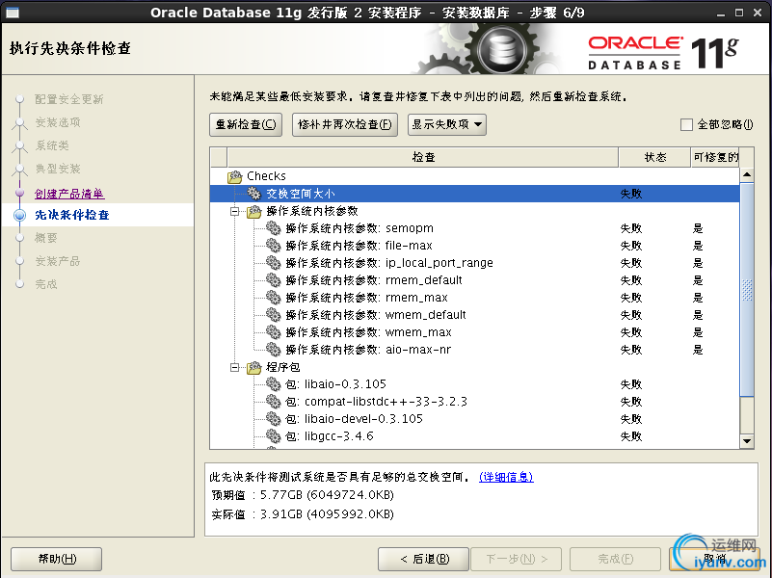Click gear icon for ip_local_port_range

coord(274,263)
